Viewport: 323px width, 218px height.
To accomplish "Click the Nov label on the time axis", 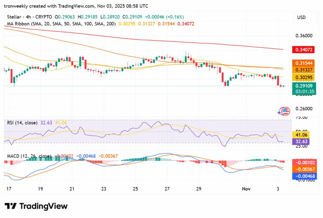I will tap(246, 189).
